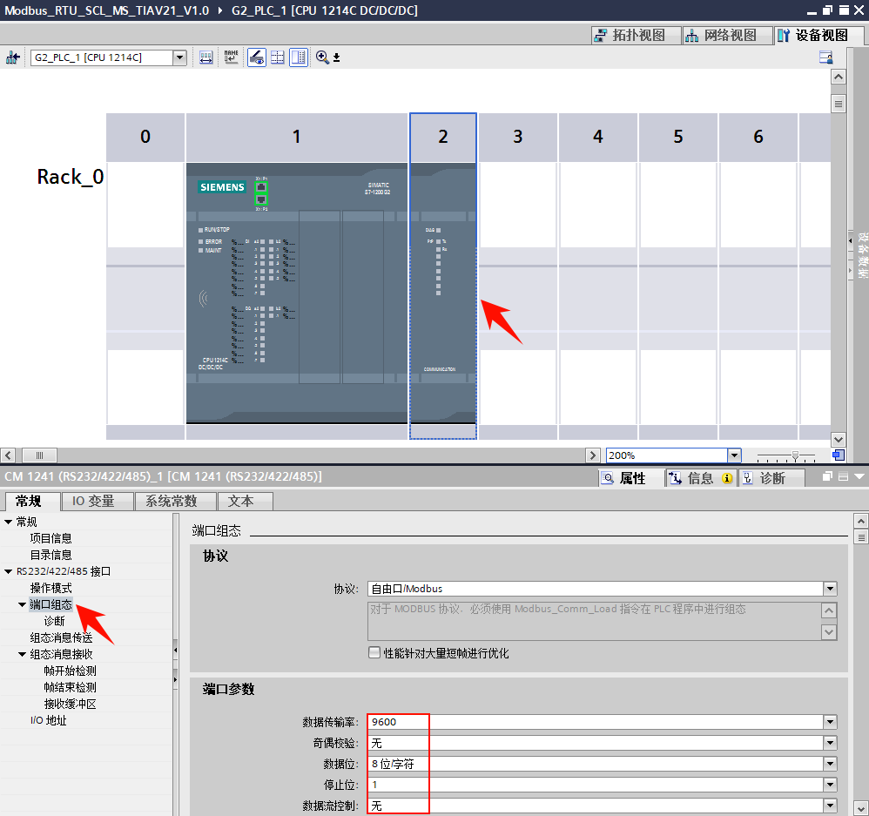Viewport: 869px width, 816px height.
Task: Open the 数据流控制 flow control dropdown
Action: tap(830, 806)
